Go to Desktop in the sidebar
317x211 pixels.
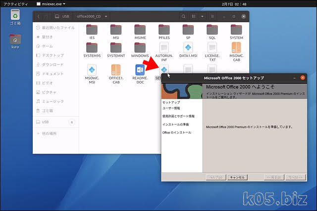pos(55,55)
